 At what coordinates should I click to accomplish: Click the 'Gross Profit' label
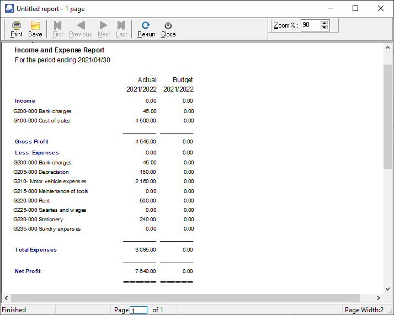point(31,142)
